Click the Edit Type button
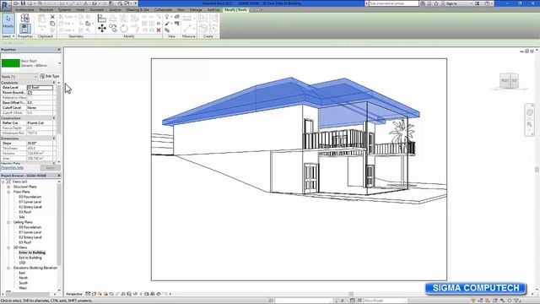 [x=50, y=76]
